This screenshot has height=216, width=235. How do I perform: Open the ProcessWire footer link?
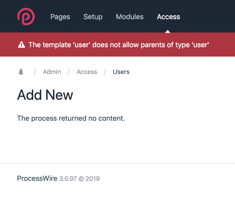pyautogui.click(x=37, y=178)
